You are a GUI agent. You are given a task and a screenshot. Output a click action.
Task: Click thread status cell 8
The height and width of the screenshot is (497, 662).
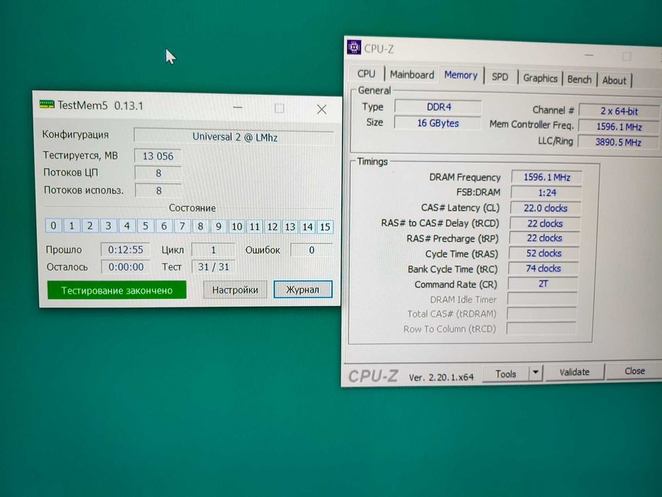click(201, 226)
